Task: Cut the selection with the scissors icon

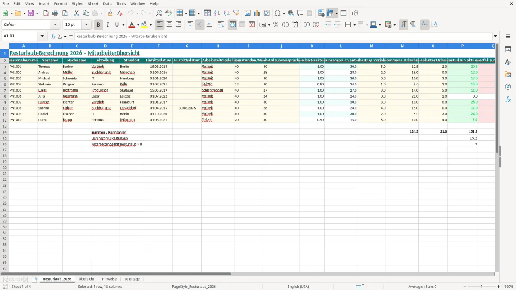Action: (x=77, y=13)
